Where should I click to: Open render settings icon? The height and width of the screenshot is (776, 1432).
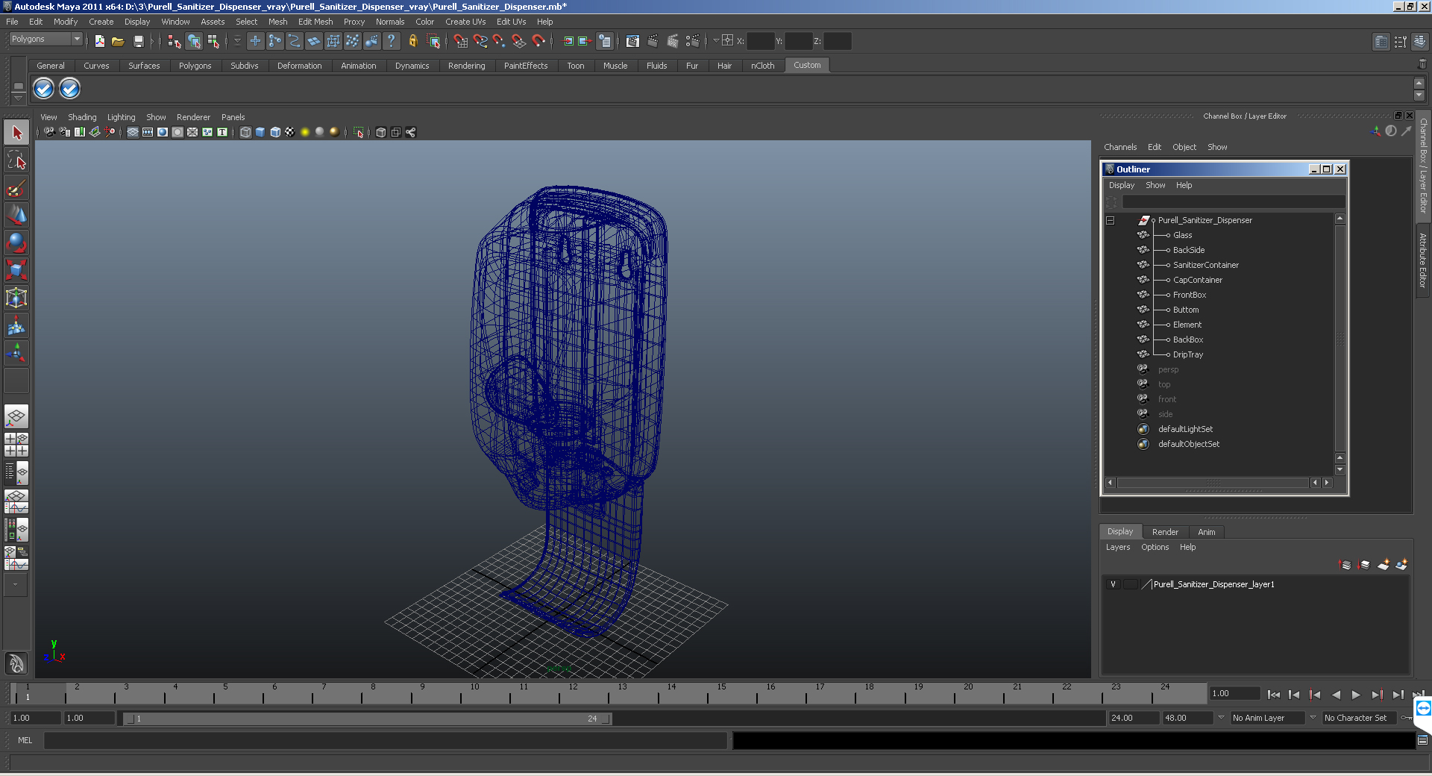tap(692, 41)
